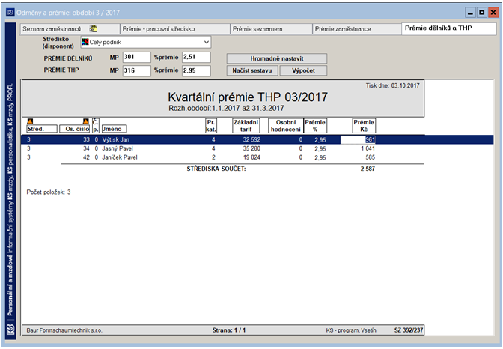
Task: Expand the Středisko dropdown arrow
Action: click(207, 42)
